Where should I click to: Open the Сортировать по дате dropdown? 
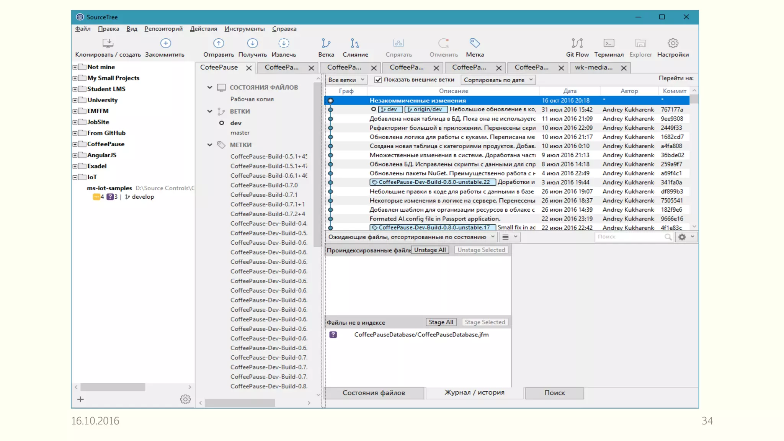coord(498,80)
